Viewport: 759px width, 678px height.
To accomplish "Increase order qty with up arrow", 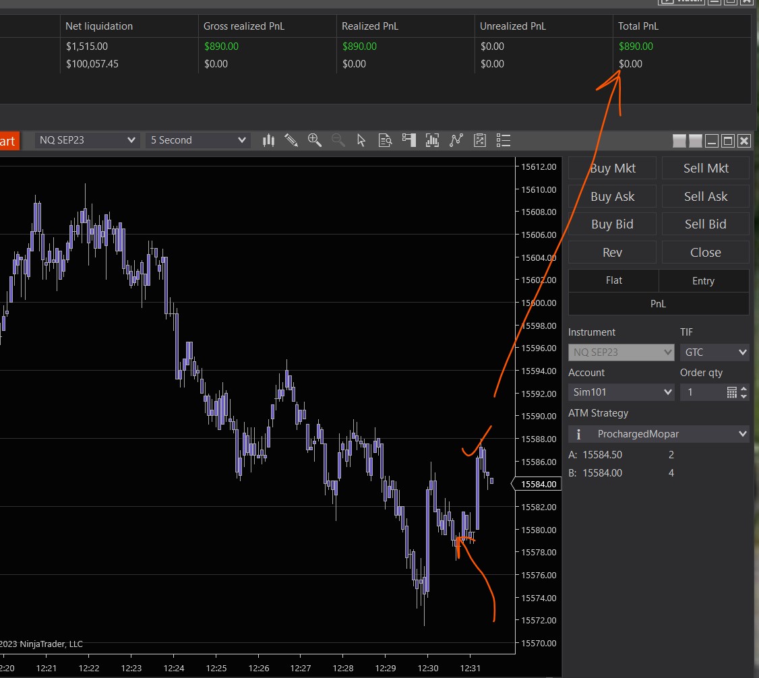I will [x=744, y=388].
